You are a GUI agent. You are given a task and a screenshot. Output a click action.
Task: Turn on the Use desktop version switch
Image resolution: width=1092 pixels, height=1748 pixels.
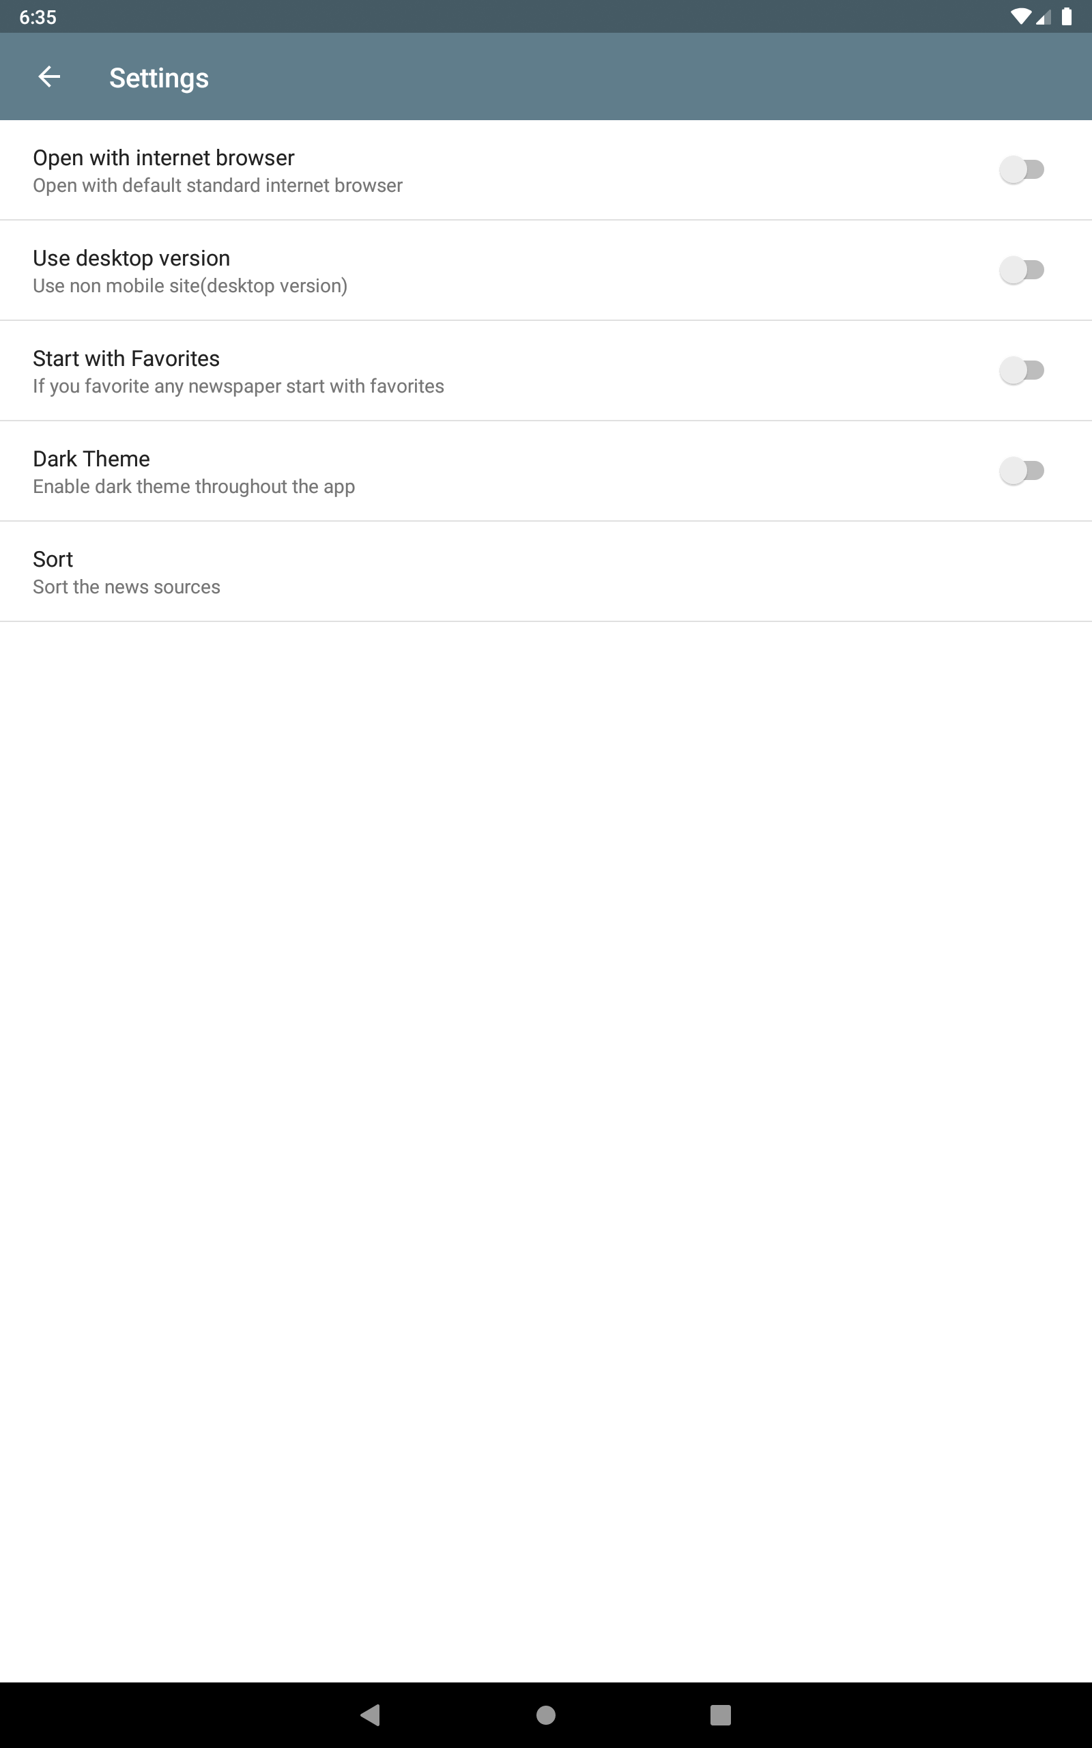tap(1021, 270)
